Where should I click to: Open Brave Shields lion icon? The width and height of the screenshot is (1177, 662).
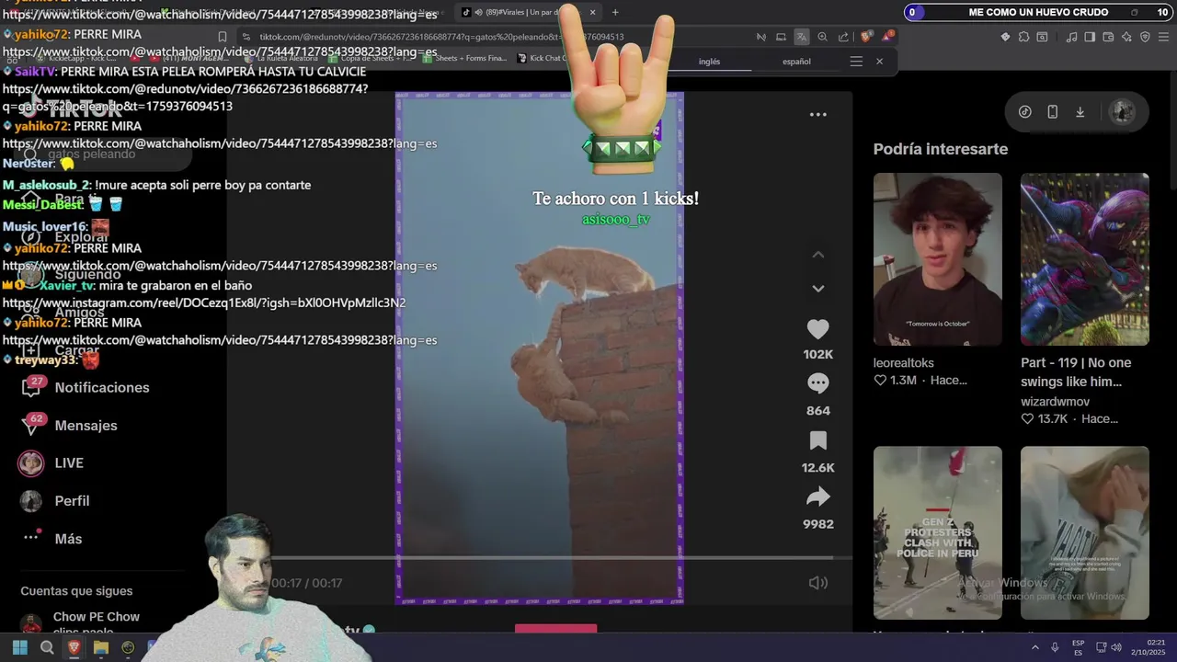(x=867, y=37)
